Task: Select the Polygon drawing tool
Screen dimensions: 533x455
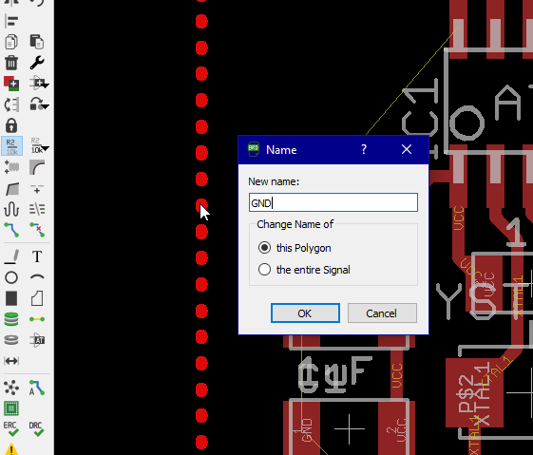Action: [x=37, y=298]
